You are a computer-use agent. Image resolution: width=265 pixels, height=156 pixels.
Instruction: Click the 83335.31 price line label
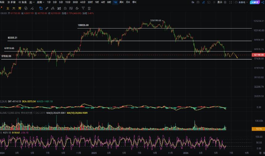tap(13, 38)
